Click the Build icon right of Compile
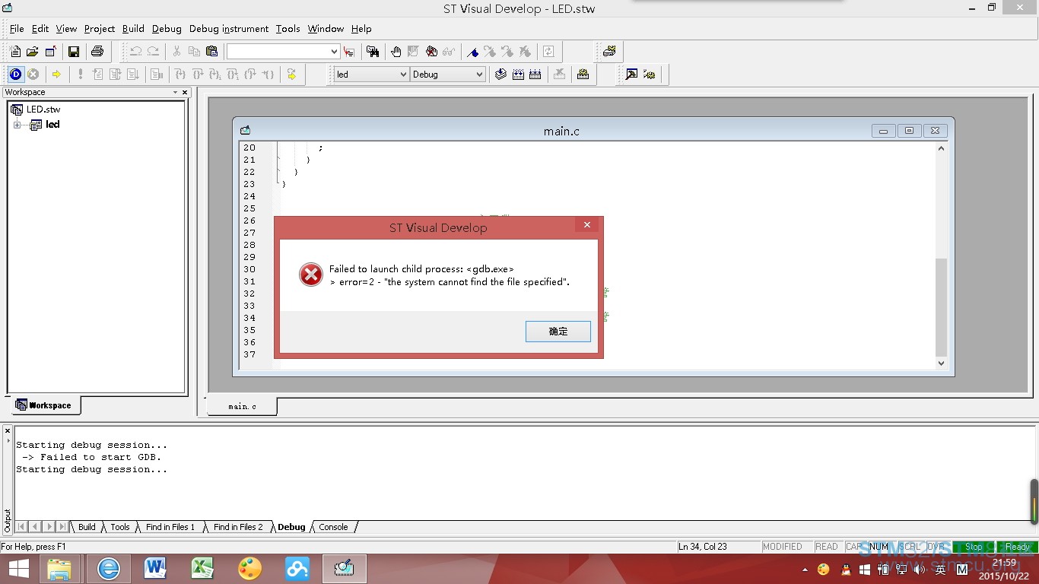 pos(518,74)
